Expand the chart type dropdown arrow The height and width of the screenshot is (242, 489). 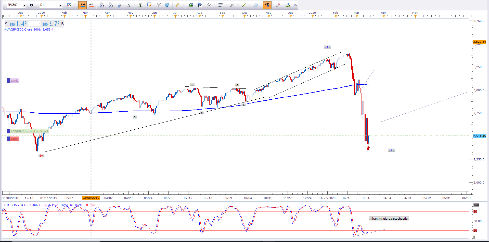click(75, 5)
